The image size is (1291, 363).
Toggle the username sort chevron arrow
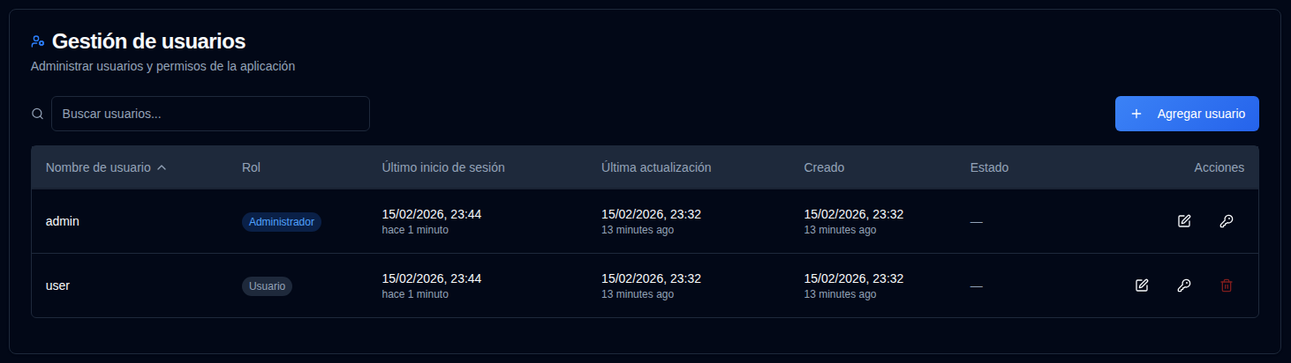(162, 167)
